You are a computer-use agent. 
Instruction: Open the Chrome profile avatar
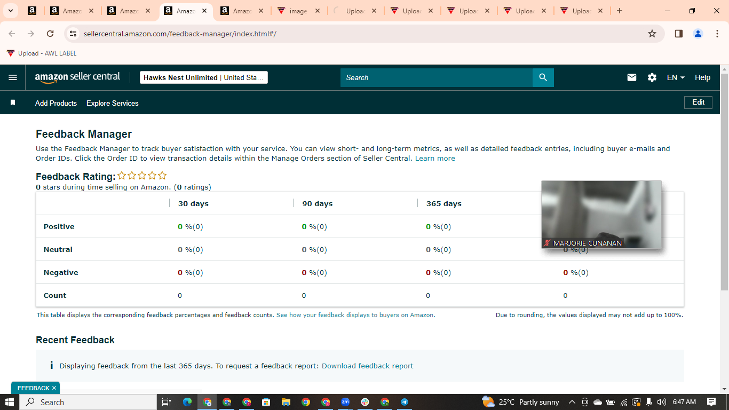point(698,34)
